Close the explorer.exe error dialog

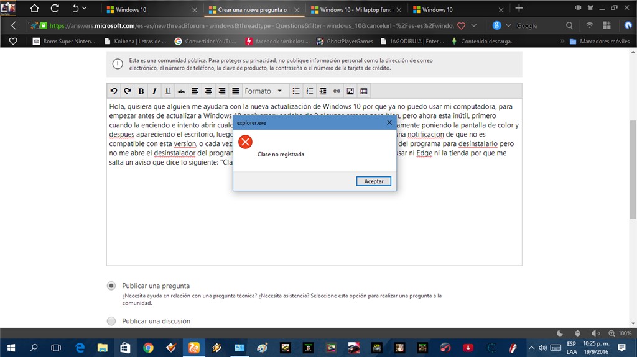pos(389,122)
